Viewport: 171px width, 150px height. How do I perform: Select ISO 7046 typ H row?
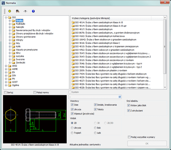point(107,63)
